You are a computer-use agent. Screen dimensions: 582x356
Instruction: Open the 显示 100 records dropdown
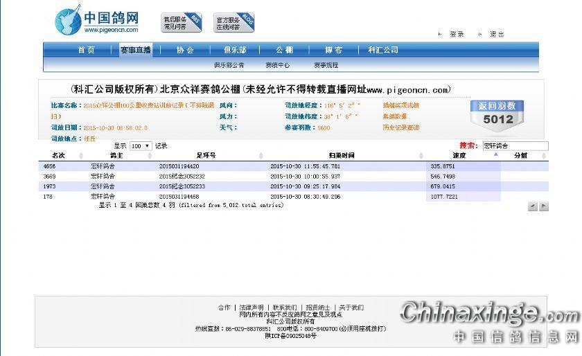coord(140,146)
